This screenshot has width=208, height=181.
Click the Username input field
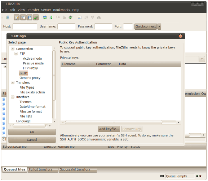[x=66, y=26]
